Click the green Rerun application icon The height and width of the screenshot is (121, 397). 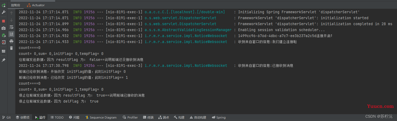tap(4, 5)
